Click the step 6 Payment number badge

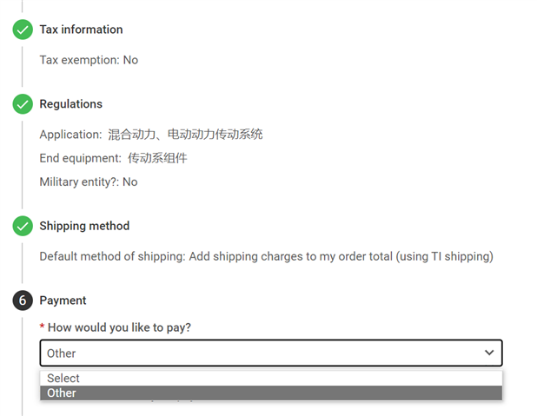tap(23, 300)
